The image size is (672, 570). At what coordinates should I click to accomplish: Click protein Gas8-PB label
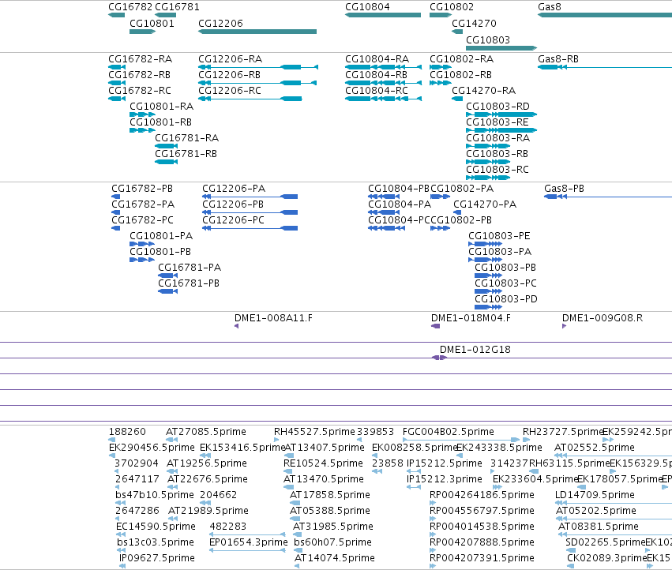point(564,189)
